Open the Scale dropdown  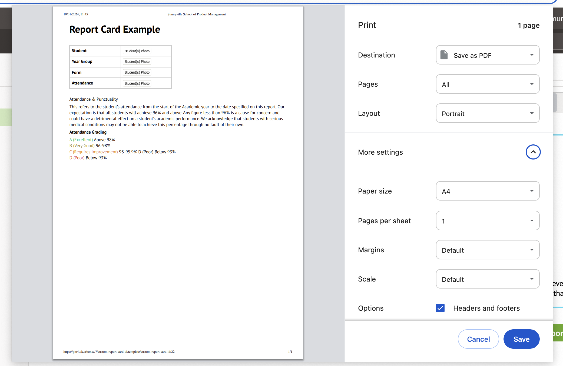point(488,279)
